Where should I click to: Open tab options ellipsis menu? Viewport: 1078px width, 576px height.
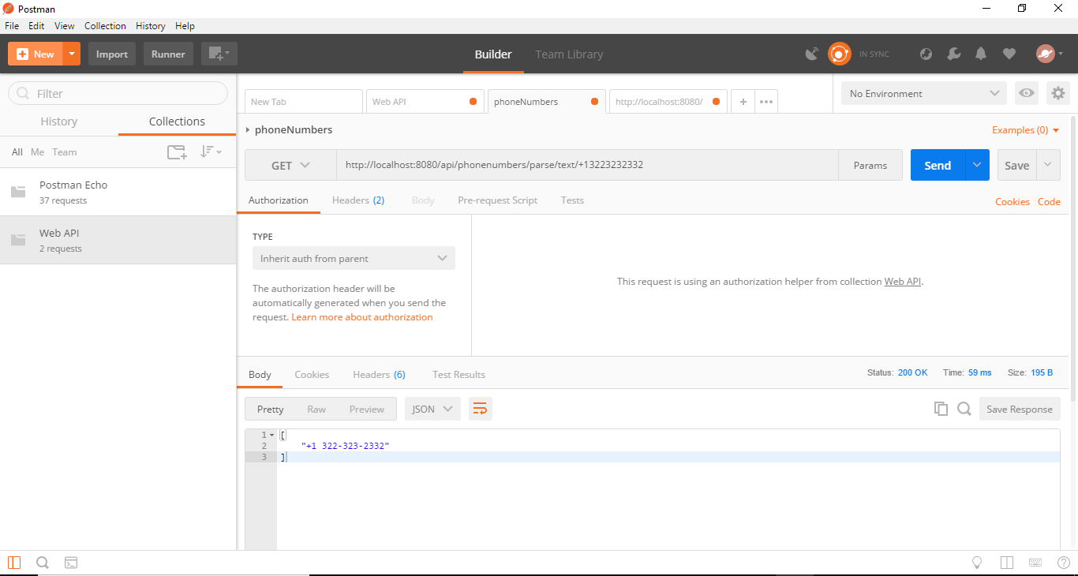click(766, 102)
